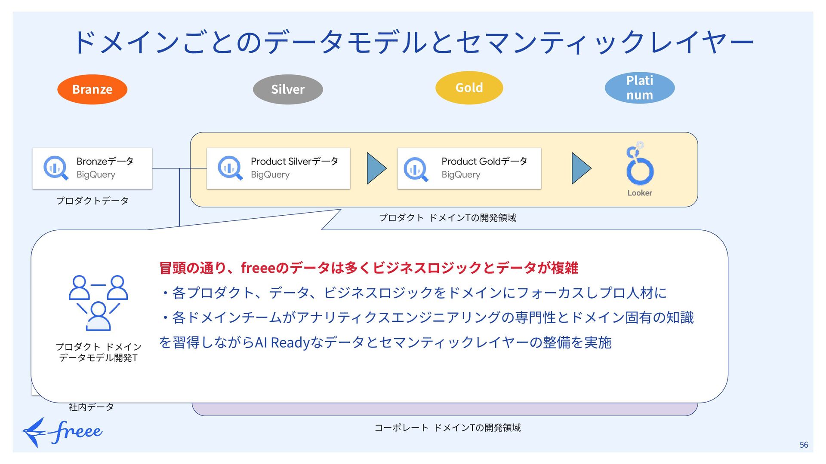Select the Looker logo icon

(x=640, y=163)
